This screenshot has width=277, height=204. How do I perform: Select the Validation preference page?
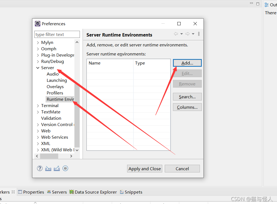(51, 118)
